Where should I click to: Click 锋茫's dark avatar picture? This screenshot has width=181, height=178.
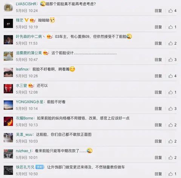pos(8,23)
